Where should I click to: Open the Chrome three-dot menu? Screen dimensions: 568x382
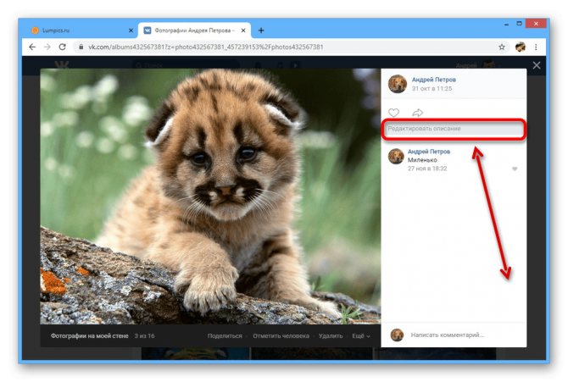click(x=536, y=47)
